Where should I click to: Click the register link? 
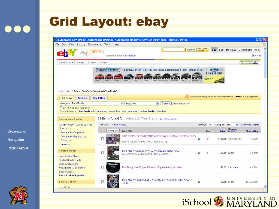coord(132,56)
